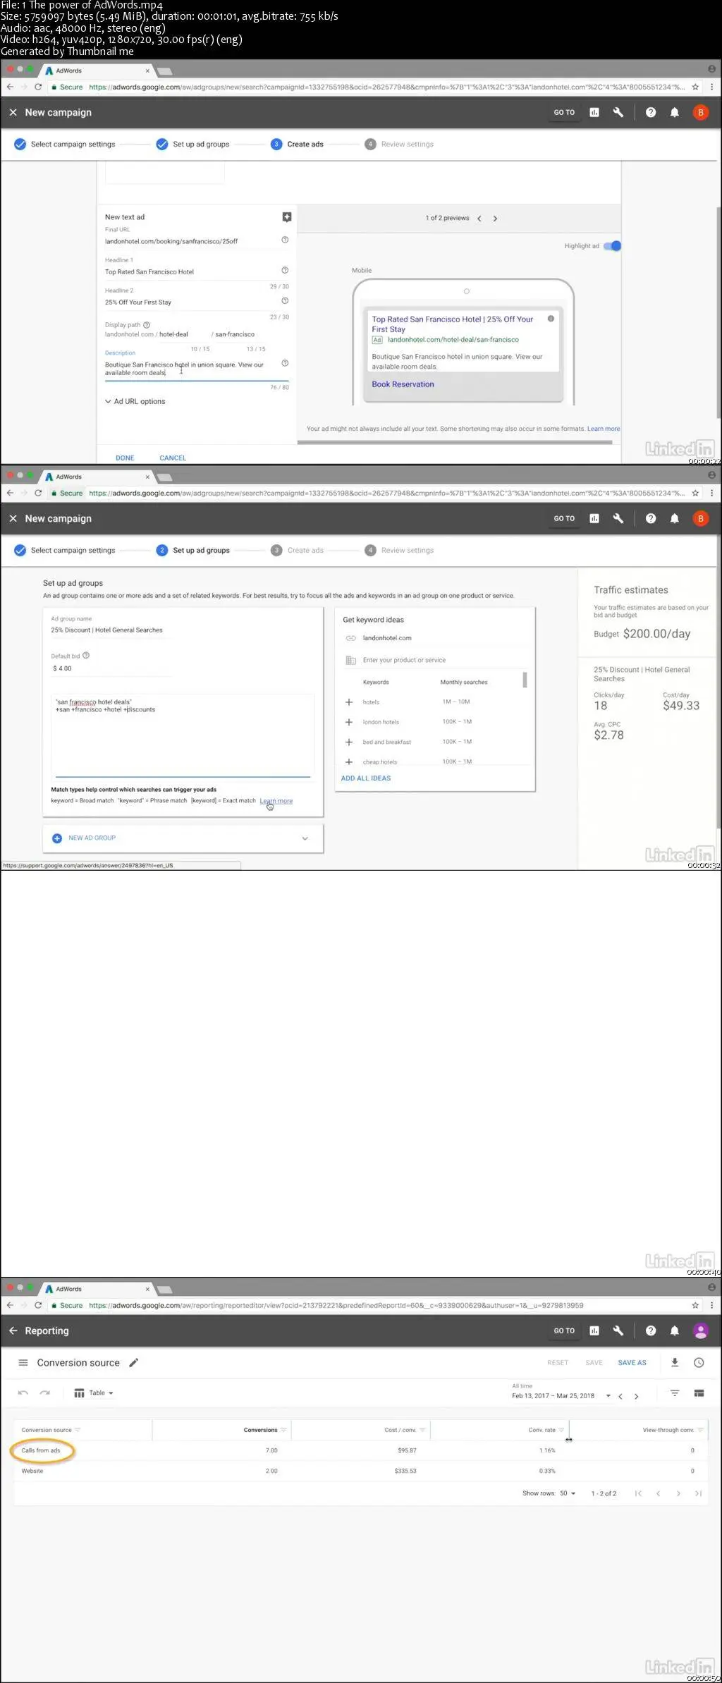Click the Website row label

click(32, 1471)
